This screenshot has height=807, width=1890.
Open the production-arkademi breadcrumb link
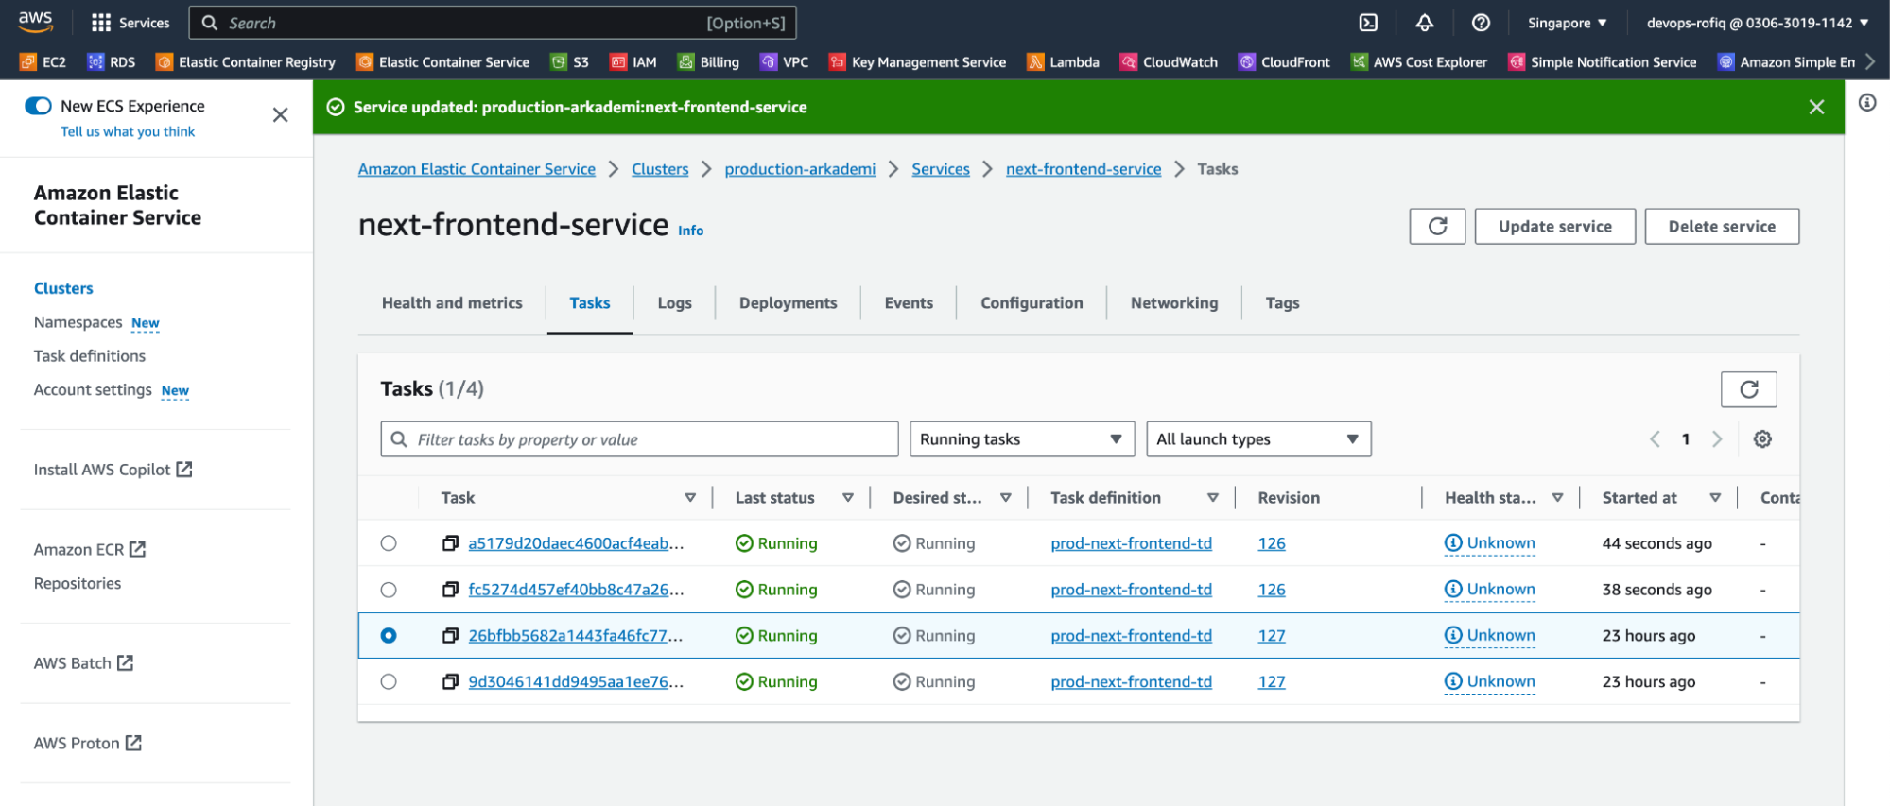[800, 169]
